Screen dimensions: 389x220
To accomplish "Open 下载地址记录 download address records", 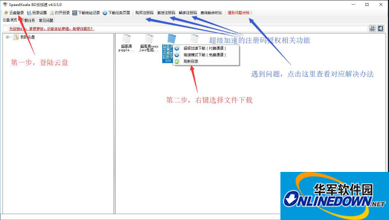I will pyautogui.click(x=86, y=13).
